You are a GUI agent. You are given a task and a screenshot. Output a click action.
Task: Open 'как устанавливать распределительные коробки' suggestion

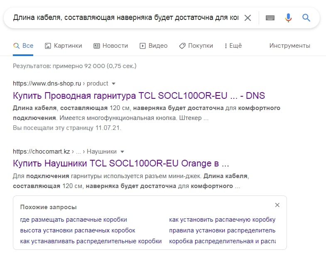[x=91, y=241]
